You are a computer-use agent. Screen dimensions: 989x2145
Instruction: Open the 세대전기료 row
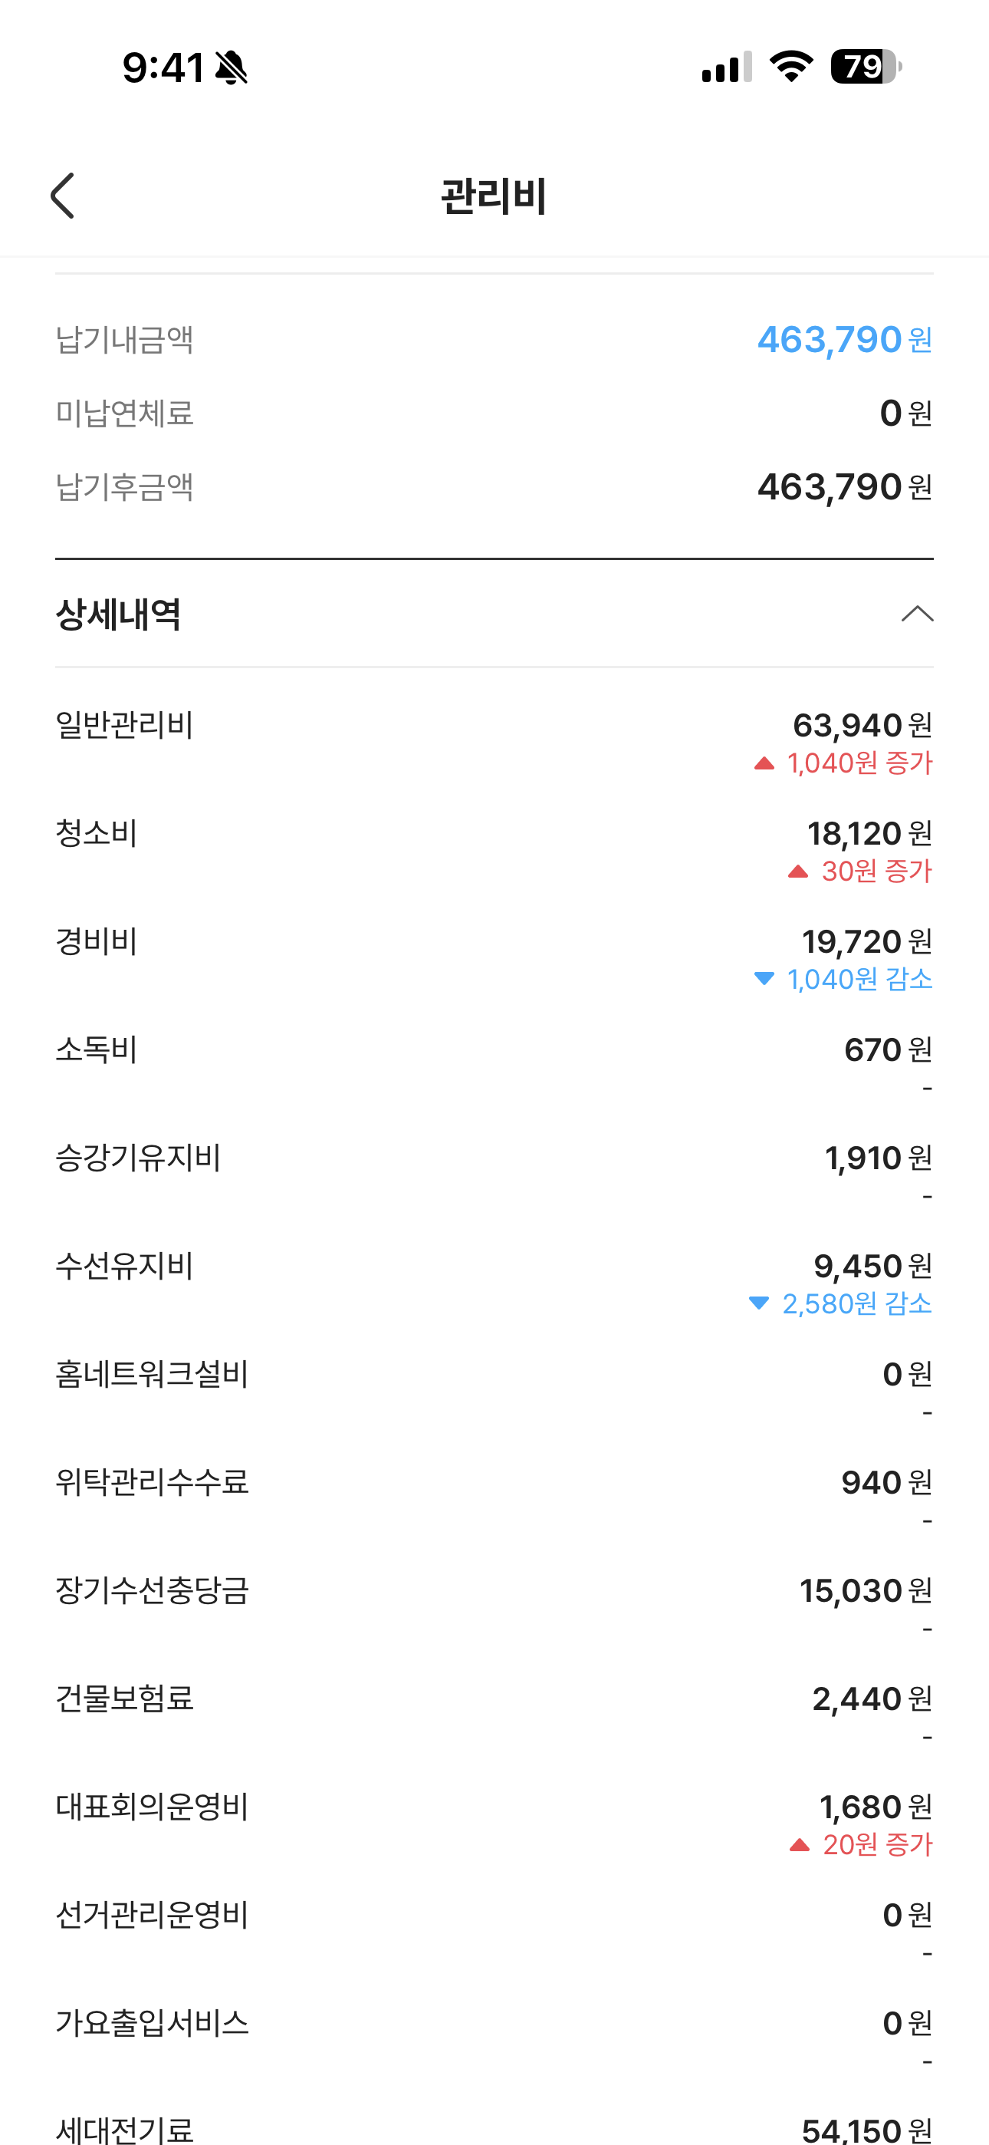495,2127
